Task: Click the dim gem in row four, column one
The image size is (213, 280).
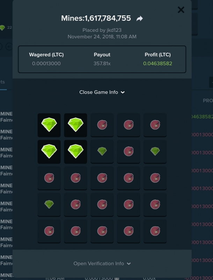Action: pyautogui.click(x=49, y=205)
